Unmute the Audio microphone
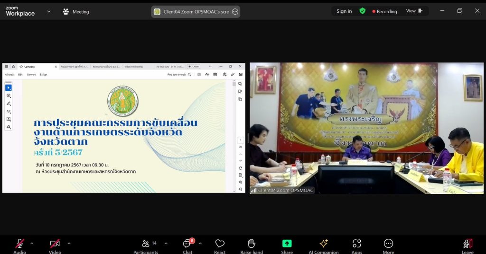The height and width of the screenshot is (254, 486). point(19,246)
